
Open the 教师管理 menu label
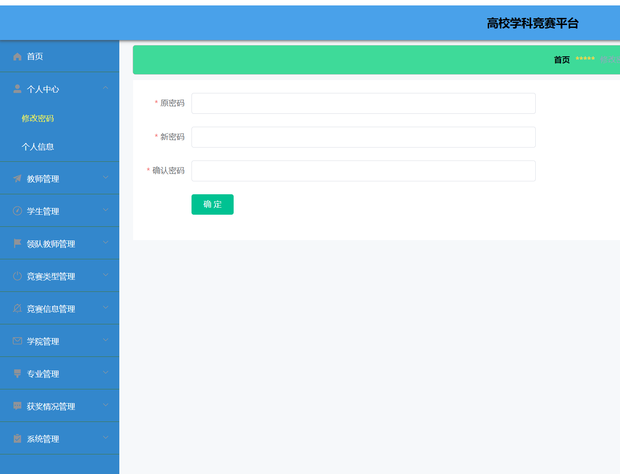click(43, 179)
